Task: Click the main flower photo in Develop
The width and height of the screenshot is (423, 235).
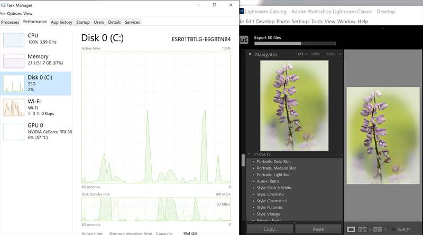Action: coord(383,135)
